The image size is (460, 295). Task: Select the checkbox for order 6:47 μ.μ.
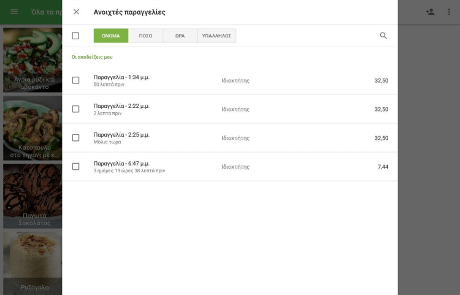(x=75, y=166)
